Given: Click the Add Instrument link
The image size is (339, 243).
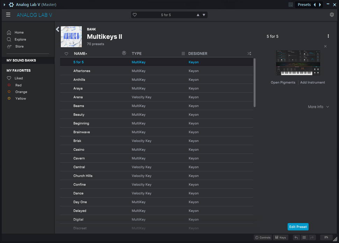Looking at the screenshot, I should (312, 83).
